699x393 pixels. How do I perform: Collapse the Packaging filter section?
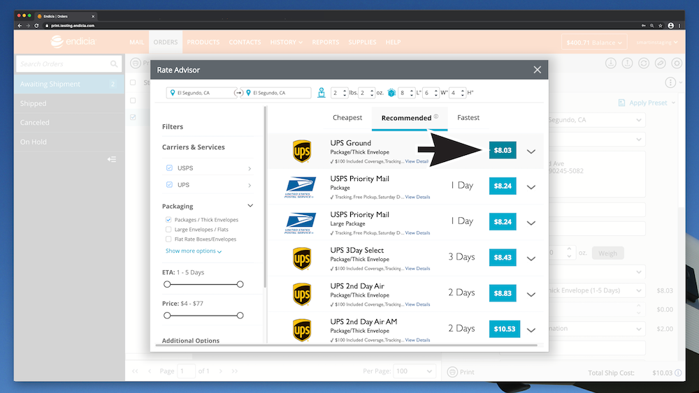click(x=250, y=206)
